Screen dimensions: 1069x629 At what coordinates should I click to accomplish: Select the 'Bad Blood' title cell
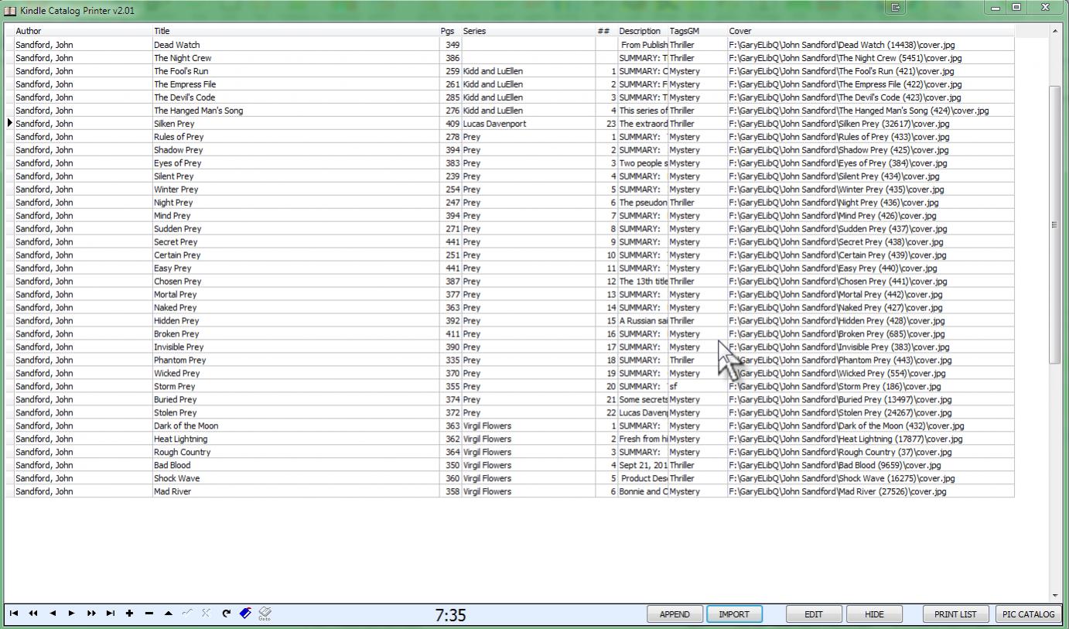pos(295,466)
